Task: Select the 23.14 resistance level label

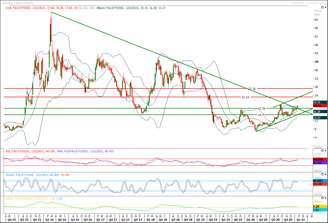Action: pos(245,97)
